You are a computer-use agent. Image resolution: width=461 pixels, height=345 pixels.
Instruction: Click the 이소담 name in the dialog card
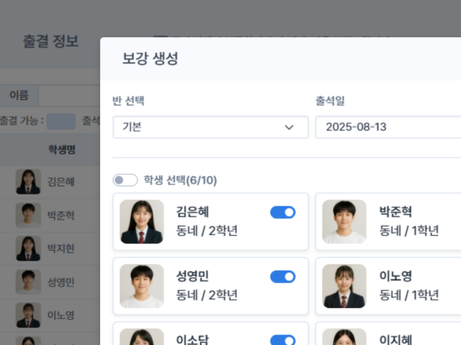coord(192,340)
